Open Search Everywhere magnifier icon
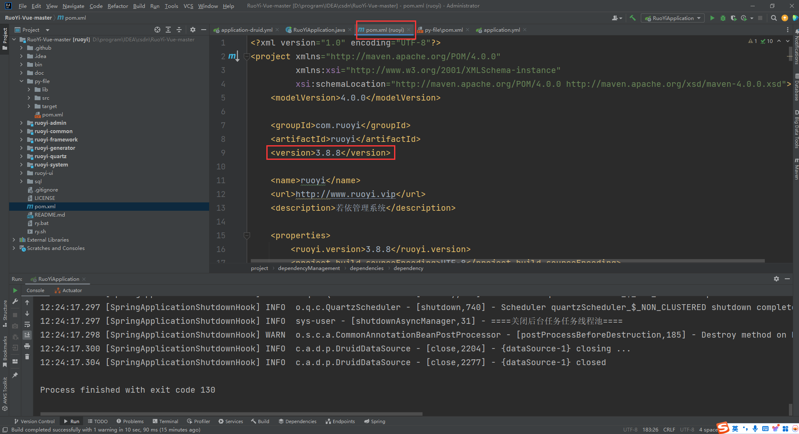Screen dimensions: 799x434 [774, 18]
